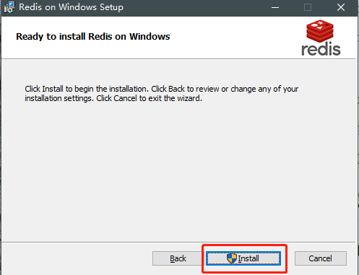
Task: Click the UAC shield icon on Install
Action: pos(232,258)
